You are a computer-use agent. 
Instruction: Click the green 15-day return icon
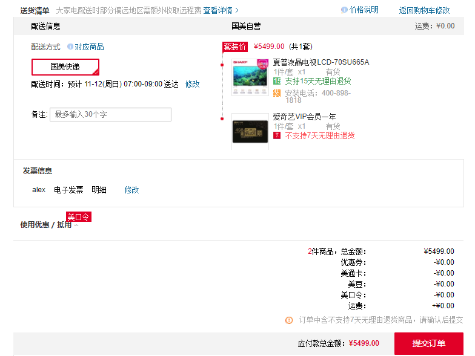pyautogui.click(x=277, y=81)
